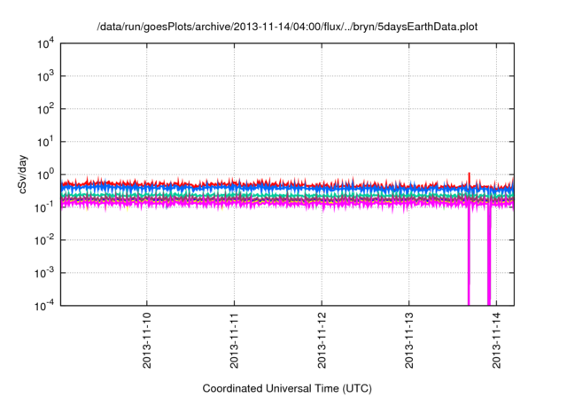Click the 10^0 y-axis tick label
567x397 pixels.
pos(45,175)
